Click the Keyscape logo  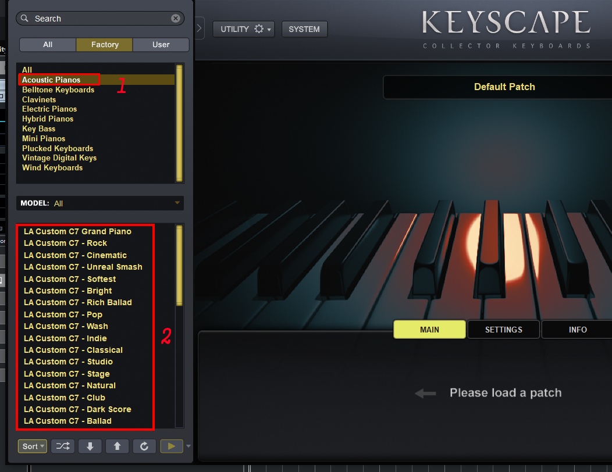tap(506, 28)
